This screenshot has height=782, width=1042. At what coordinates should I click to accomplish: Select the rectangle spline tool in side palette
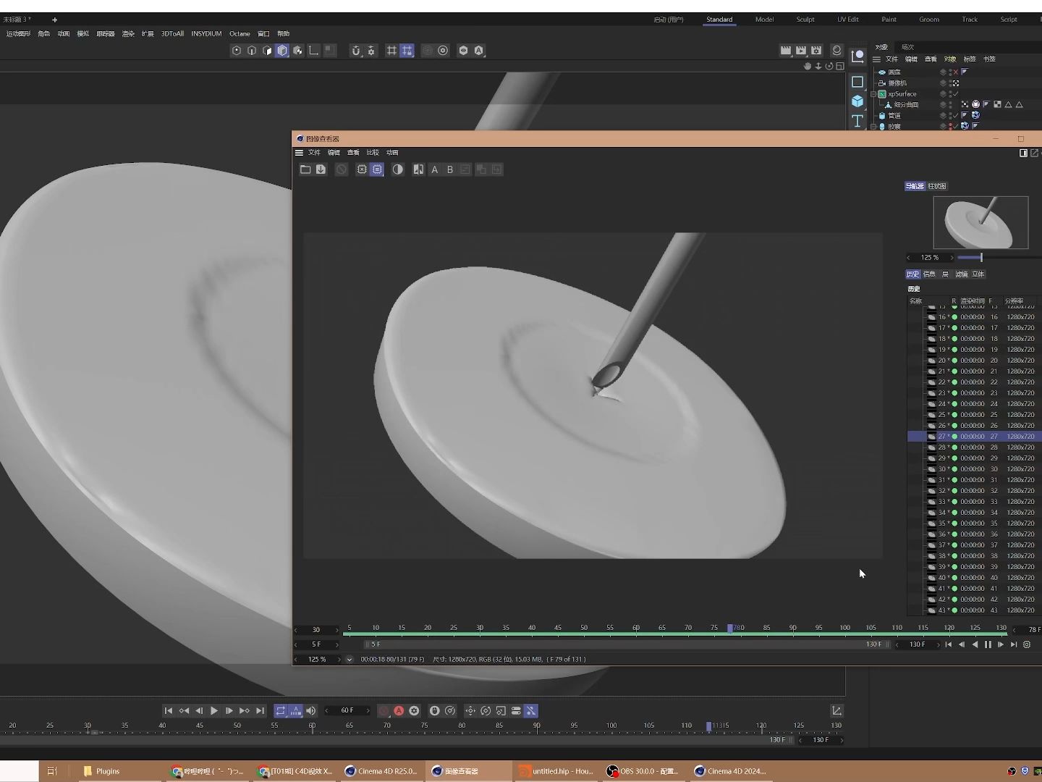tap(857, 82)
